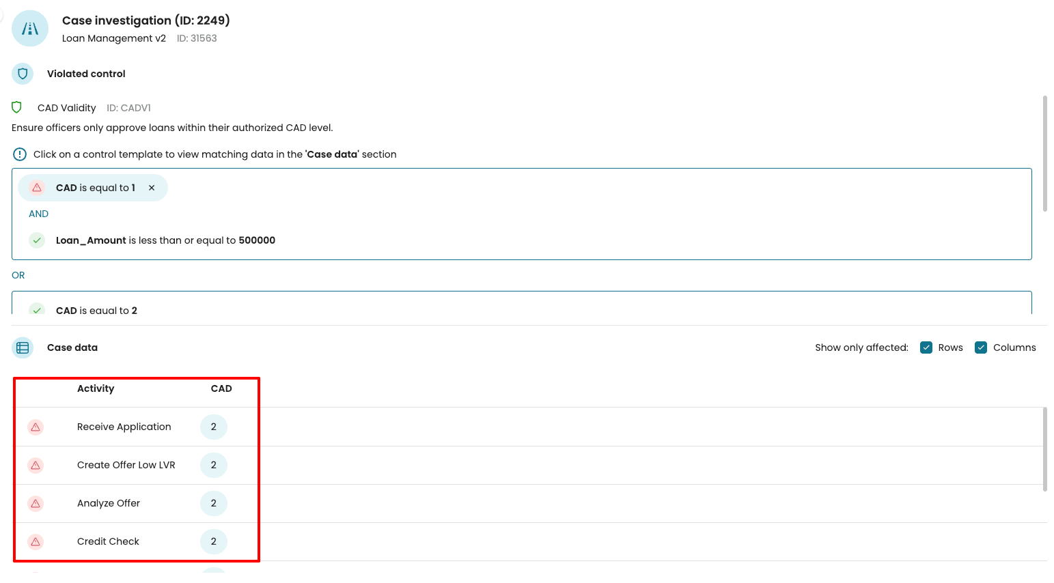Click the Activity column header
Viewport: 1054px width, 583px height.
click(x=96, y=388)
